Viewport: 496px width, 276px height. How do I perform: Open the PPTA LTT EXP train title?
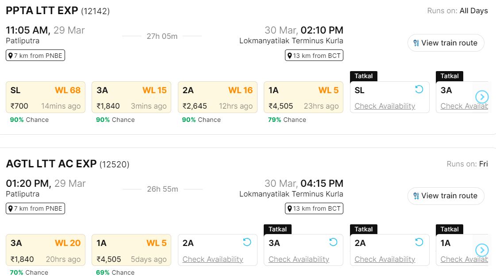[42, 11]
